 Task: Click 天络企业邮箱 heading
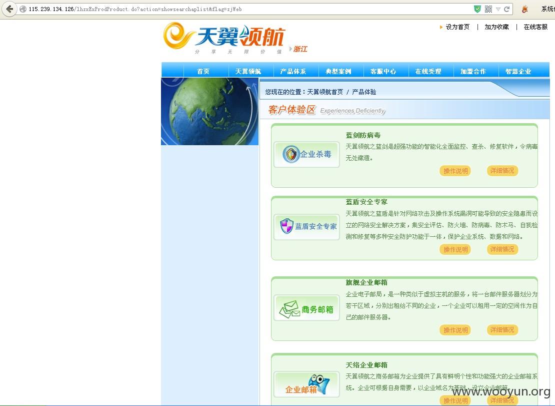click(366, 365)
